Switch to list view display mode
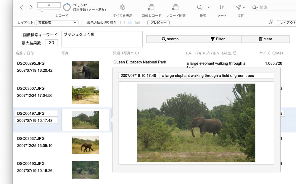This screenshot has height=184, width=296. click(x=130, y=23)
